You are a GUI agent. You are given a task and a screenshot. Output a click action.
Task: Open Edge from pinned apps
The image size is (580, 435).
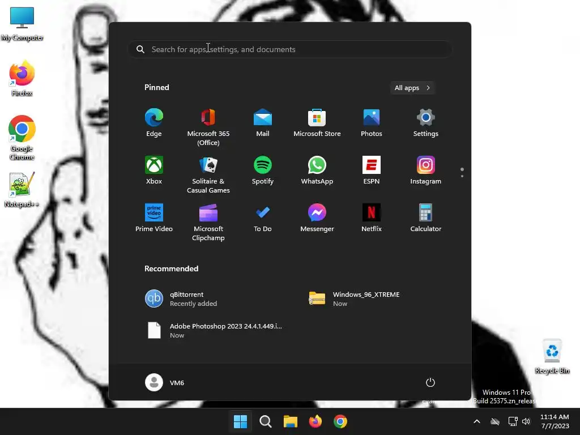click(x=154, y=123)
